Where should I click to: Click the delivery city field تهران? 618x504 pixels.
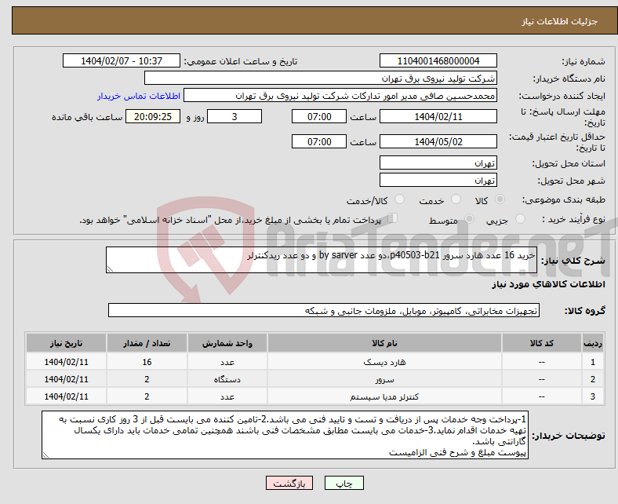point(438,180)
